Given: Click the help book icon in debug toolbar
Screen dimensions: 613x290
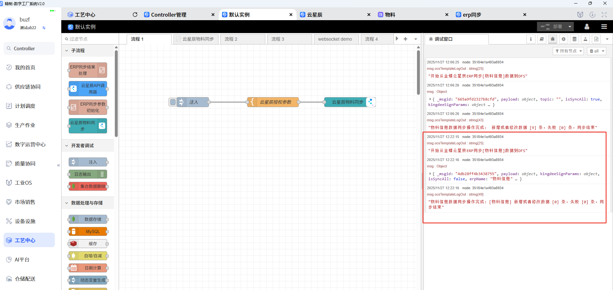Looking at the screenshot, I should (x=542, y=39).
